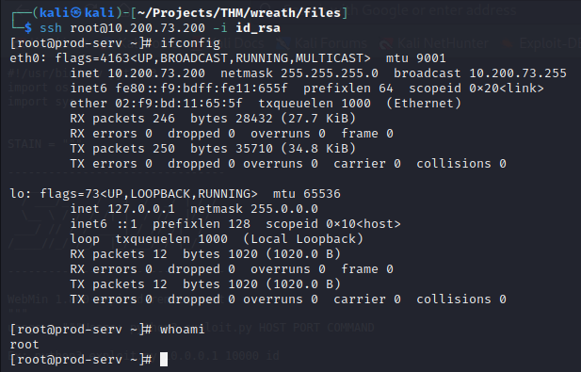This screenshot has width=581, height=372.
Task: Click the blinking terminal cursor block
Action: (x=164, y=359)
